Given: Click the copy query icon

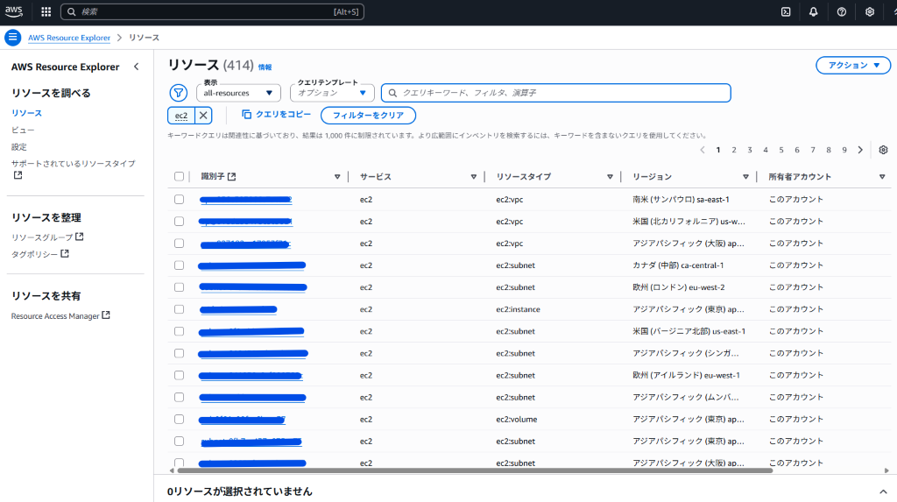Looking at the screenshot, I should 246,115.
